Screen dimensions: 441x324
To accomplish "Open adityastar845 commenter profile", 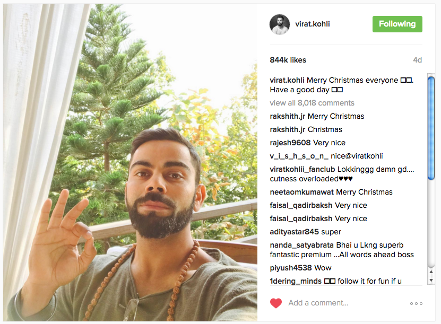I will [294, 232].
